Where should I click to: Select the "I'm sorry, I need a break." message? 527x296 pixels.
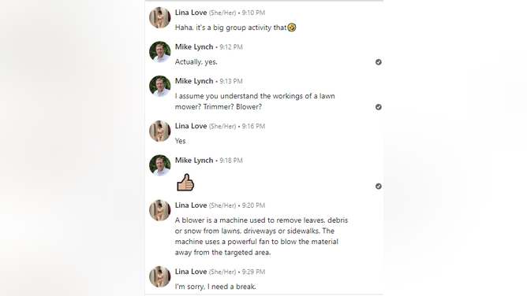tap(215, 287)
